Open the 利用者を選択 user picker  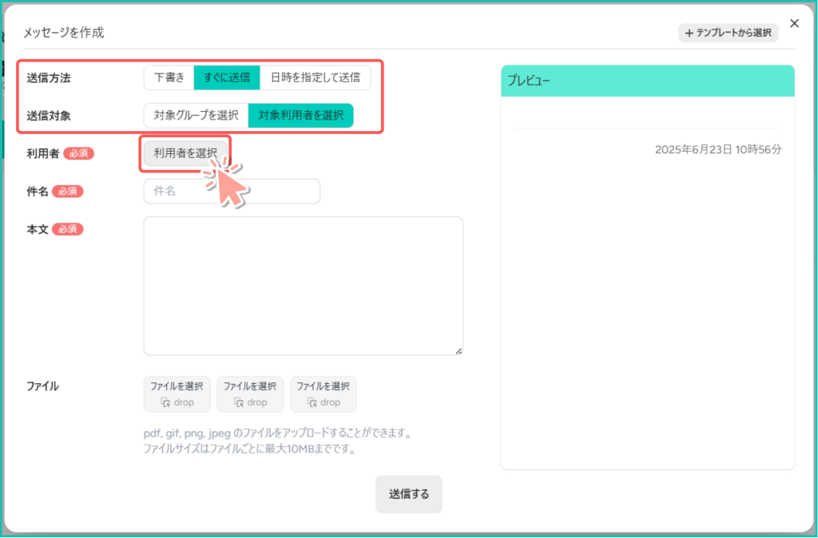(x=185, y=153)
